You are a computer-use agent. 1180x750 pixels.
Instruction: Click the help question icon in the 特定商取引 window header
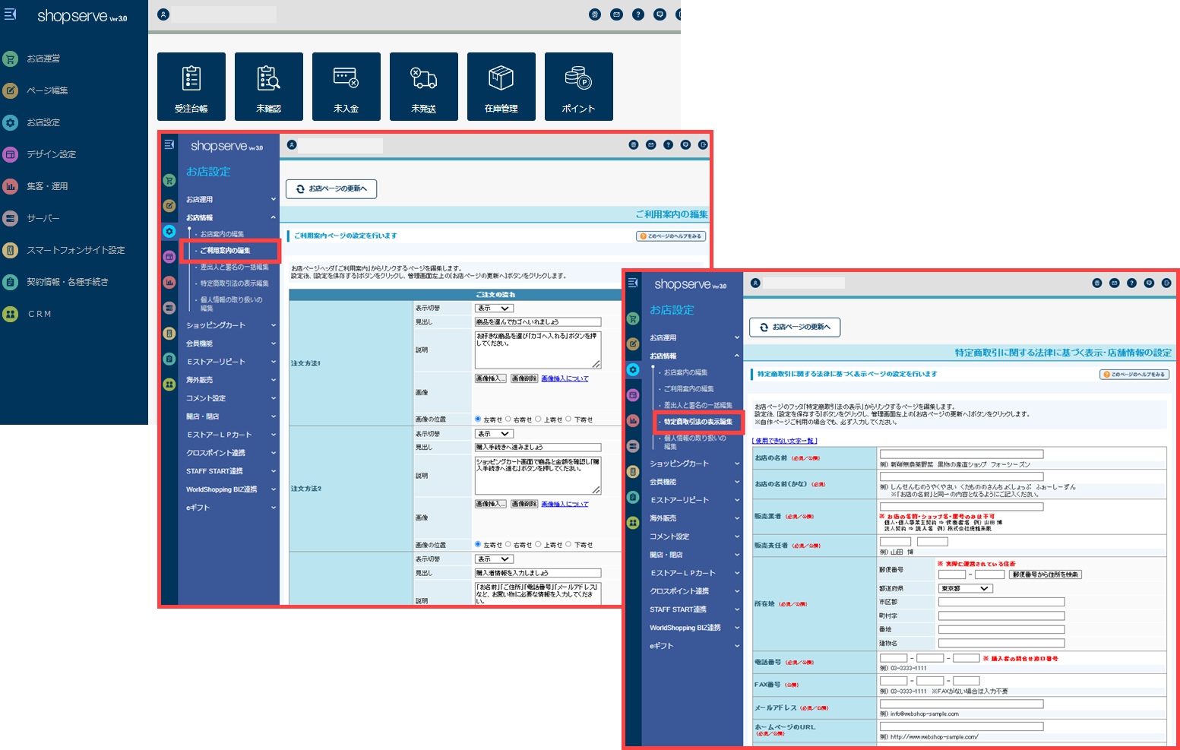coord(1132,283)
